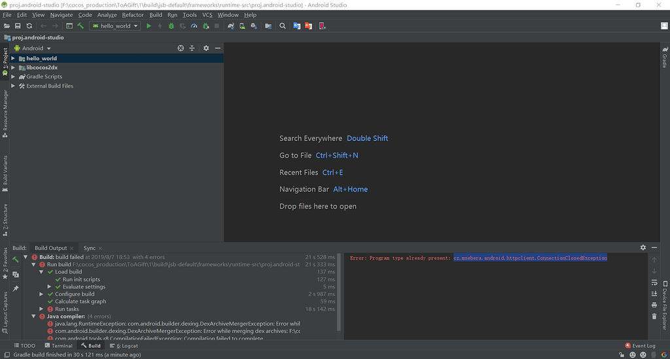Open the hello_world run configuration dropdown
Image resolution: width=670 pixels, height=359 pixels.
(x=115, y=26)
